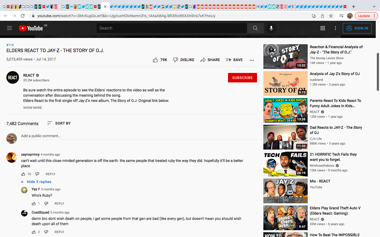Click the search magnifier button
Image resolution: width=380 pixels, height=237 pixels.
point(255,28)
